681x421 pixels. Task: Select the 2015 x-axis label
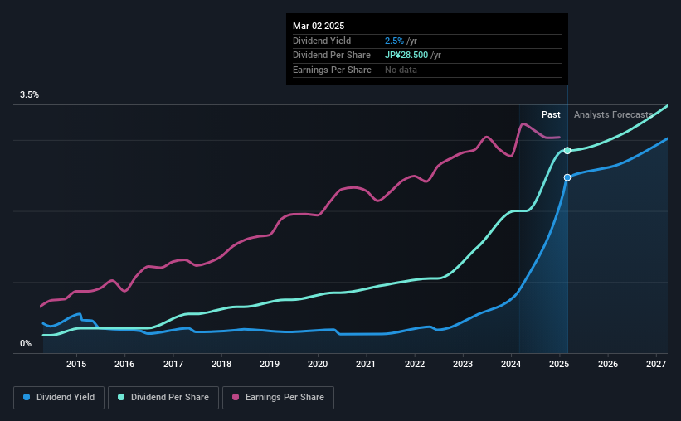(x=76, y=364)
